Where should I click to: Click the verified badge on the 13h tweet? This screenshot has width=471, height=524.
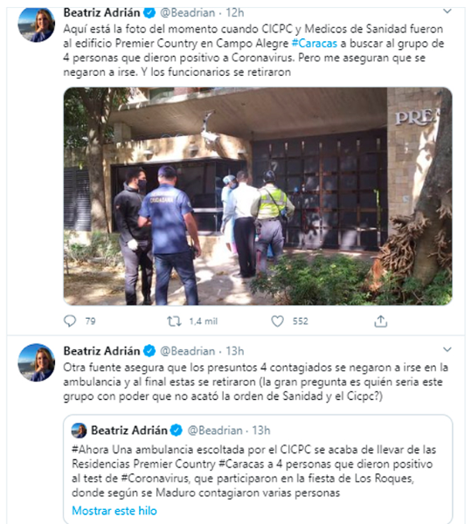click(149, 351)
